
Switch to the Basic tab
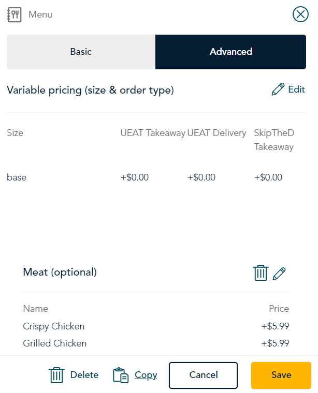[x=81, y=52]
